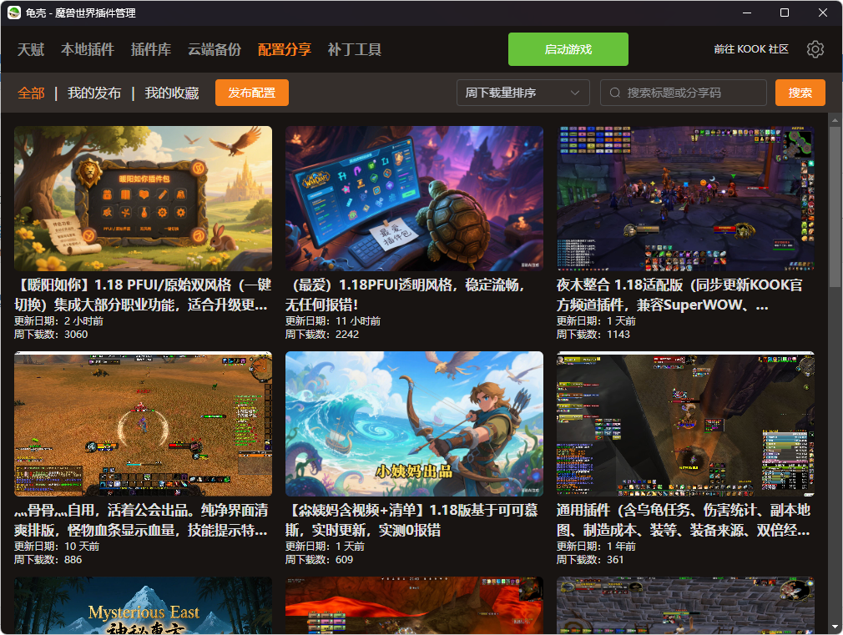This screenshot has height=635, width=843.
Task: Click title 骨骨自用，活着公会出品
Action: [x=141, y=520]
